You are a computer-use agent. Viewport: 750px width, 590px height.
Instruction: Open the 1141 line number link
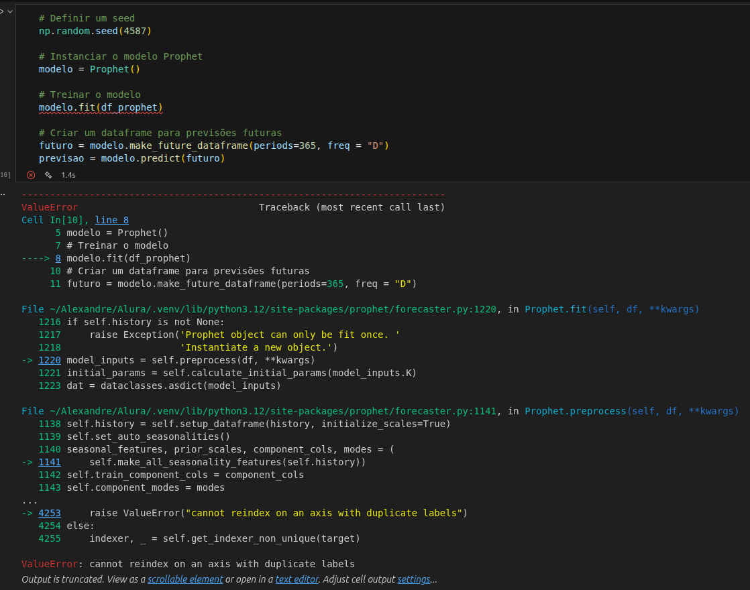click(x=50, y=462)
